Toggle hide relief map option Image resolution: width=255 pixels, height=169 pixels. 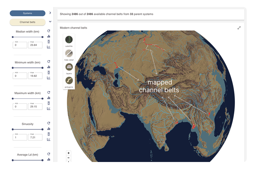[69, 53]
